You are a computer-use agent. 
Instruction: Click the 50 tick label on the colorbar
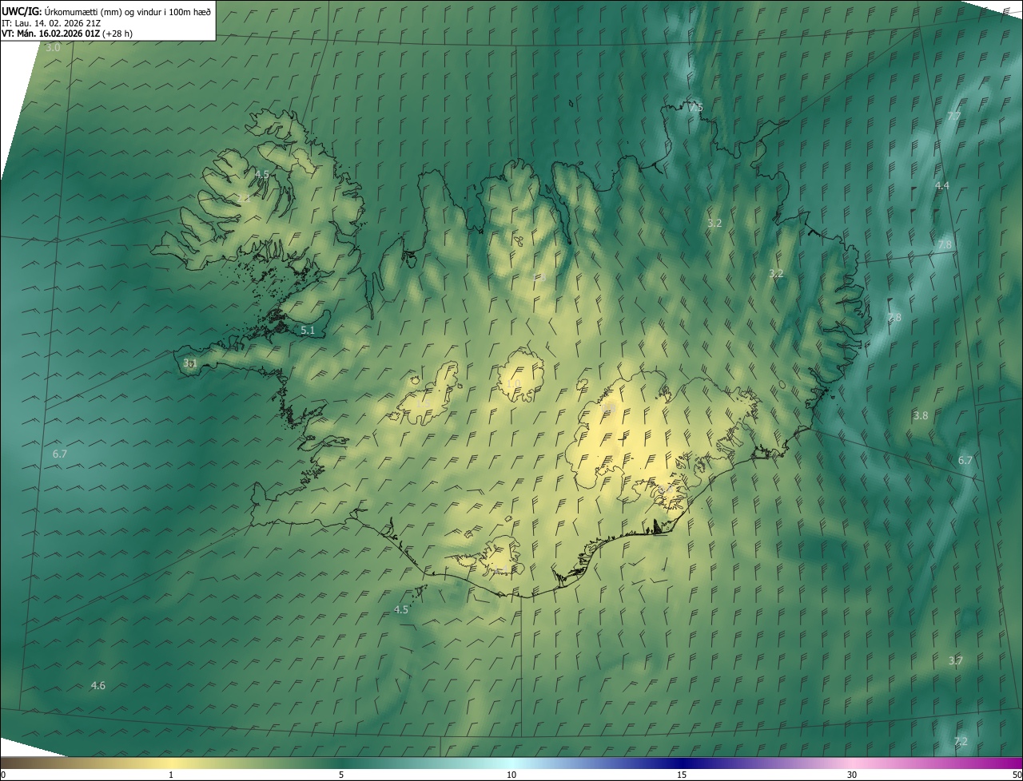point(1017,775)
